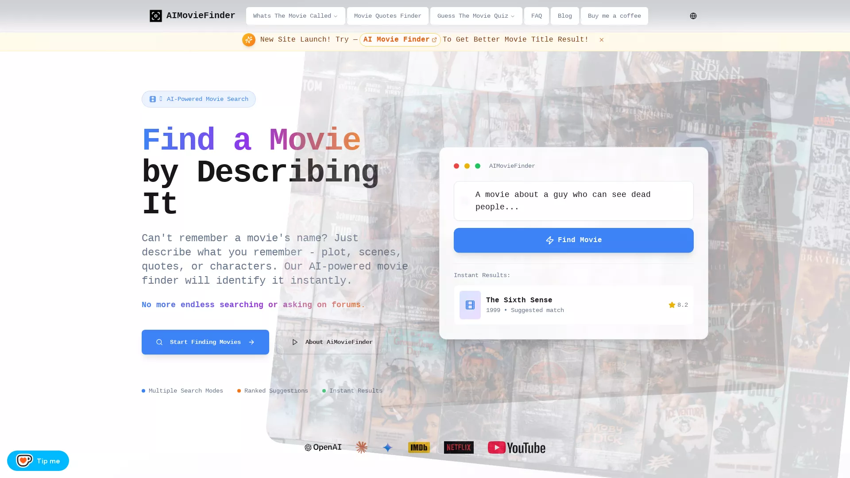850x478 pixels.
Task: Dismiss the New Site Launch banner
Action: [602, 40]
